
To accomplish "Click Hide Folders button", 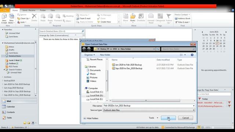I will click(x=91, y=118).
